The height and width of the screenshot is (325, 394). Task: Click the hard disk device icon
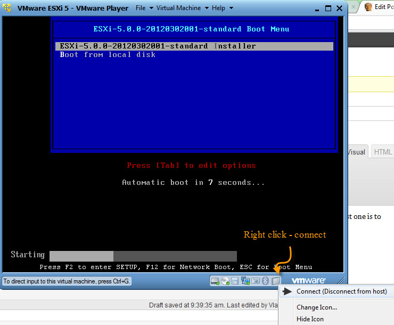pyautogui.click(x=215, y=281)
